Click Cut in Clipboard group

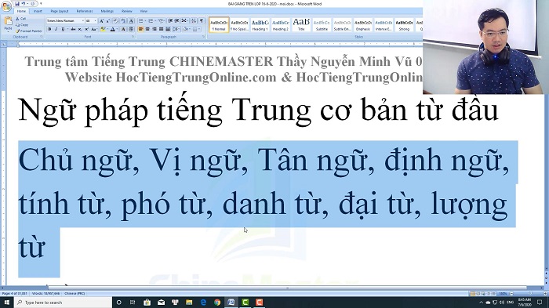click(20, 19)
